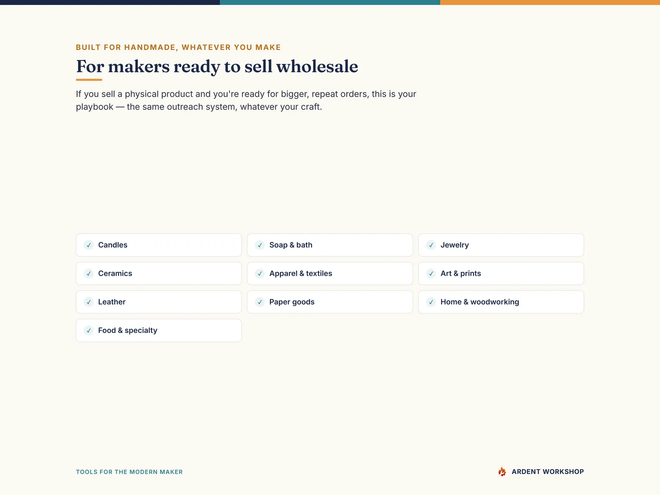Click the checkmark icon beside Apparel & textiles
The height and width of the screenshot is (495, 660).
(260, 273)
